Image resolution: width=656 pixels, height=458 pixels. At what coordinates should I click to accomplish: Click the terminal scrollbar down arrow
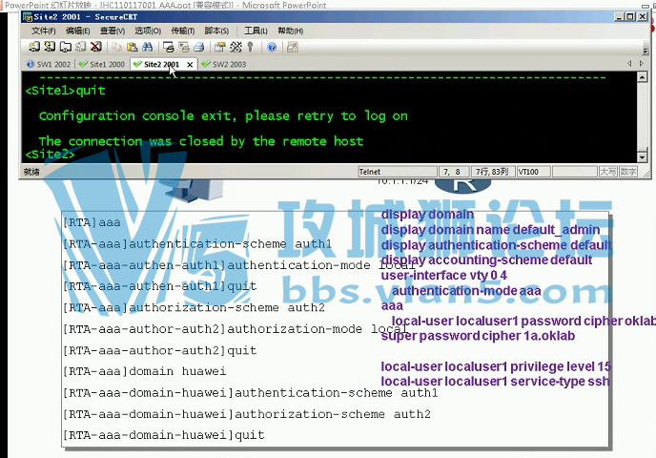pos(643,157)
